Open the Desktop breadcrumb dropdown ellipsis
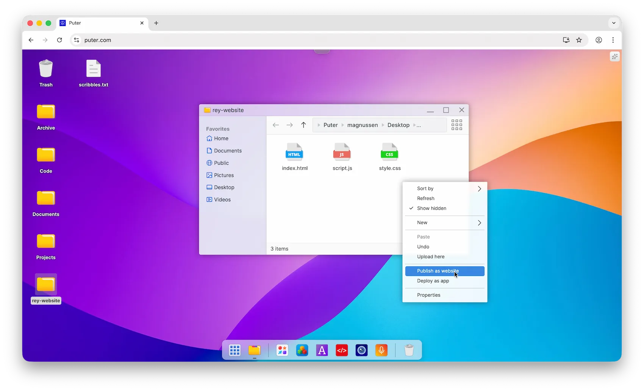 point(418,125)
